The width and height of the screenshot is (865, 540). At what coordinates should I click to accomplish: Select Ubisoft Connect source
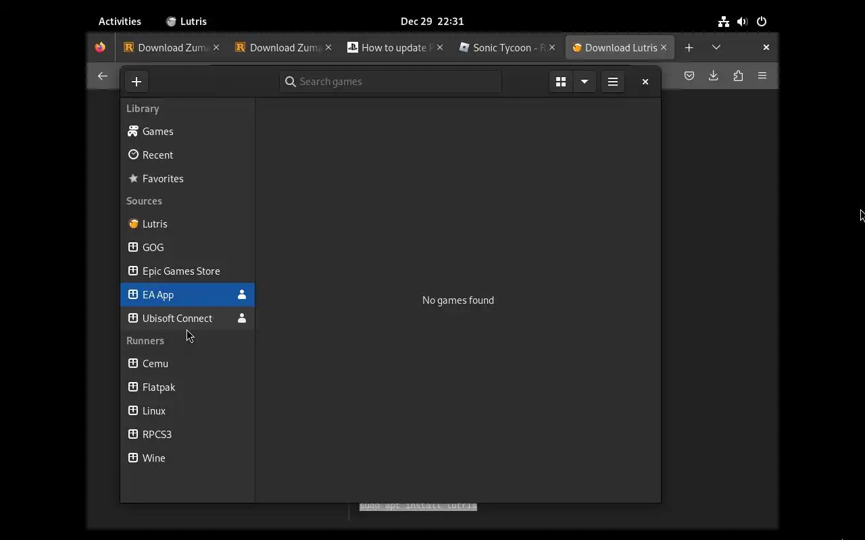187,319
